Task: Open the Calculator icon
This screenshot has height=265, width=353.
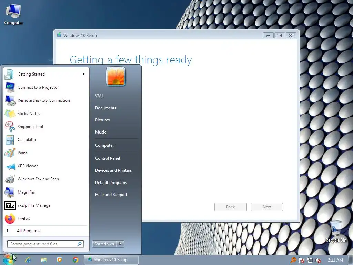Action: [10, 140]
